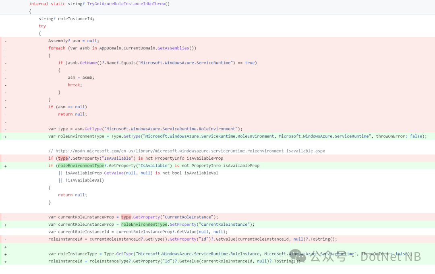Click added 'if (roleEnvironmentType?.GetProperty("IsAvailable")' line
435x274 pixels.
154,165
